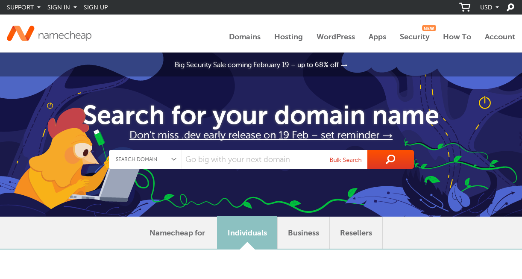Screen dimensions: 522x279
Task: Open the Hosting menu
Action: pyautogui.click(x=288, y=37)
